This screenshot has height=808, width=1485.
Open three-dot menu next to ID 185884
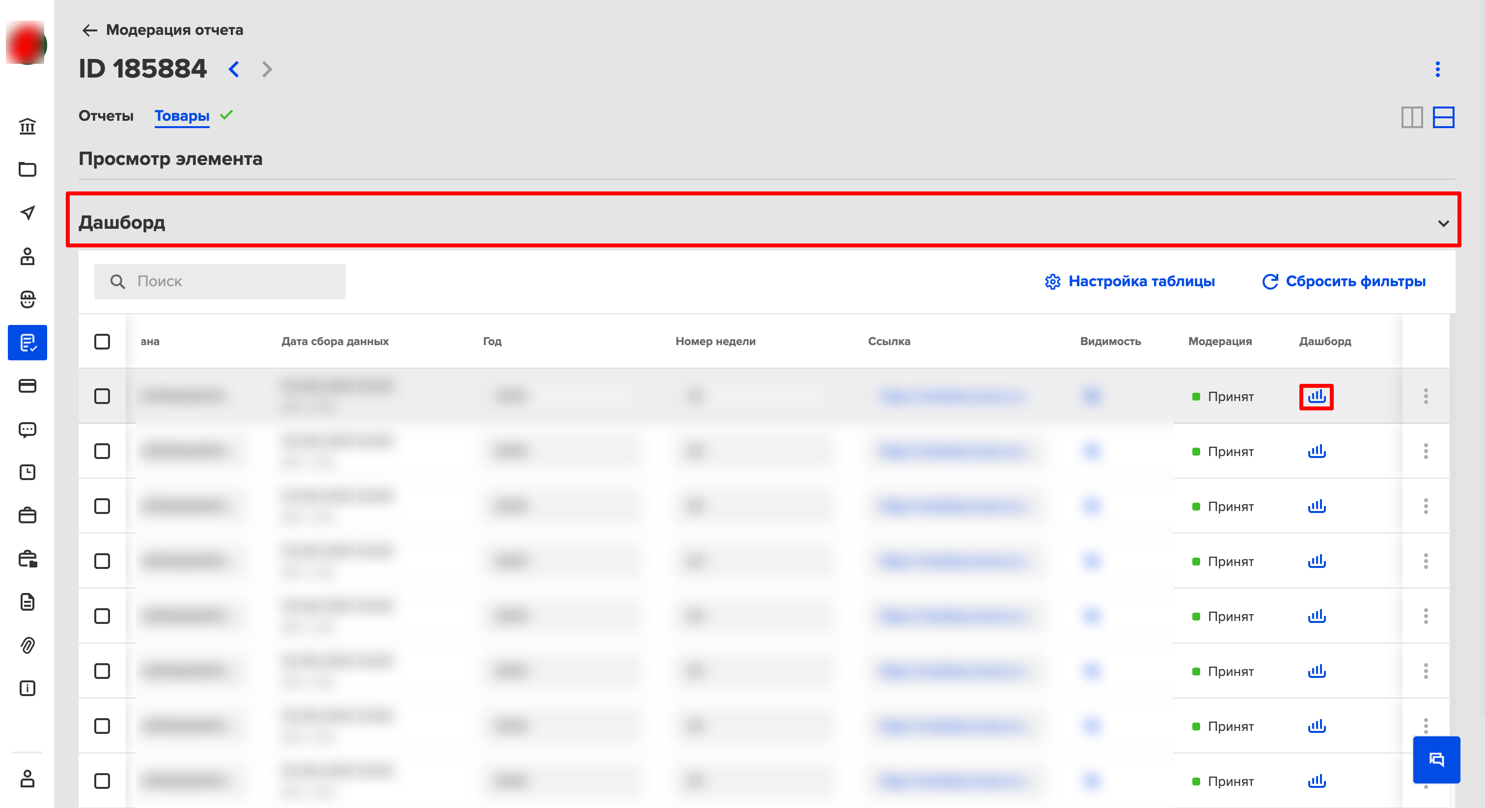[x=1437, y=69]
